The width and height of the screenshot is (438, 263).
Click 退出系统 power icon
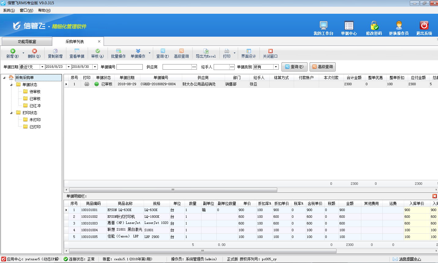tap(424, 26)
